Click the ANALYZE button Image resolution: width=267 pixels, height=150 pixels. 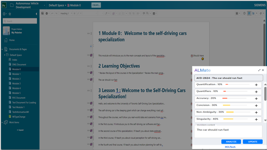(231, 142)
